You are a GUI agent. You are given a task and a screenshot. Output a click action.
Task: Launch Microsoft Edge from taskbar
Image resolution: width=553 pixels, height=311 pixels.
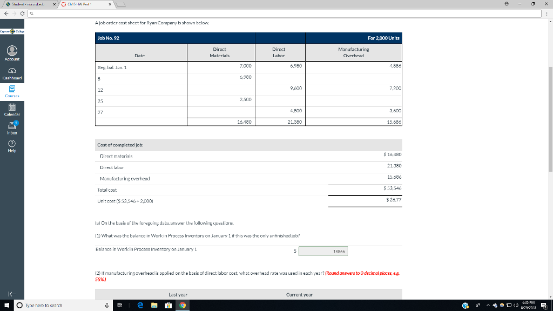click(x=140, y=306)
